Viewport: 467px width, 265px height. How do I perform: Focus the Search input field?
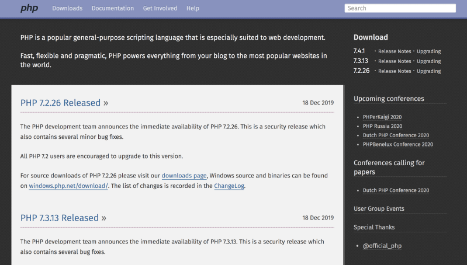pos(400,8)
